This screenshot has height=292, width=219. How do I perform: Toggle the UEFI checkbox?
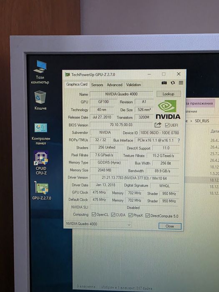[167, 125]
